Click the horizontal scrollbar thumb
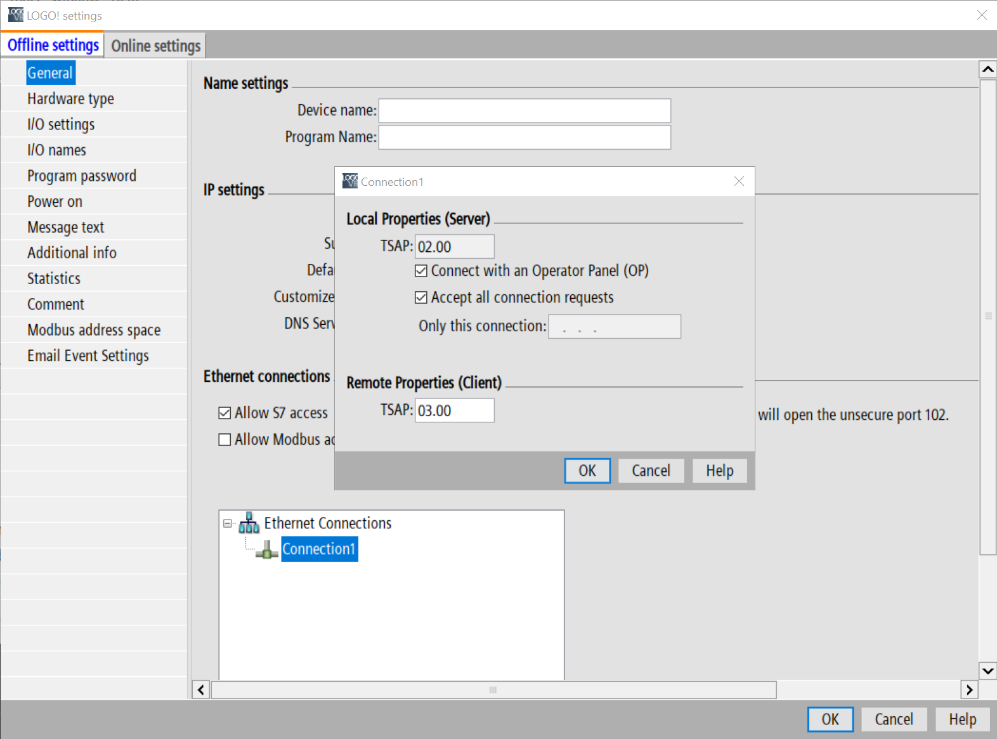The height and width of the screenshot is (739, 997). click(493, 690)
